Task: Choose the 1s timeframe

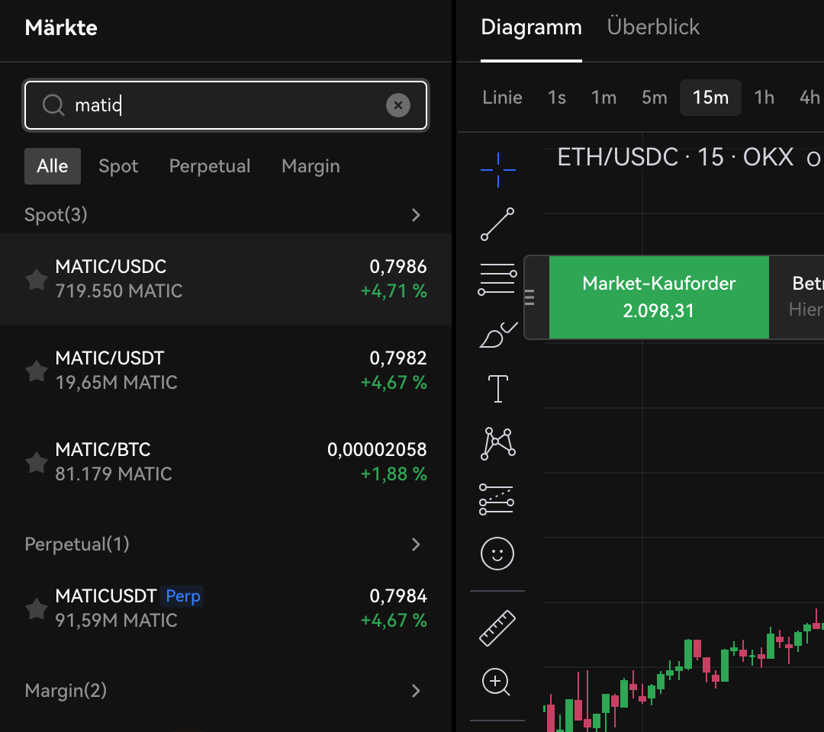Action: coord(556,97)
